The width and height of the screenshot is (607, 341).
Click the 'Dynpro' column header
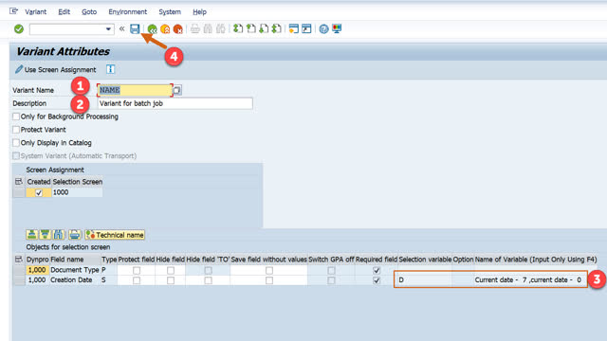[x=38, y=260]
